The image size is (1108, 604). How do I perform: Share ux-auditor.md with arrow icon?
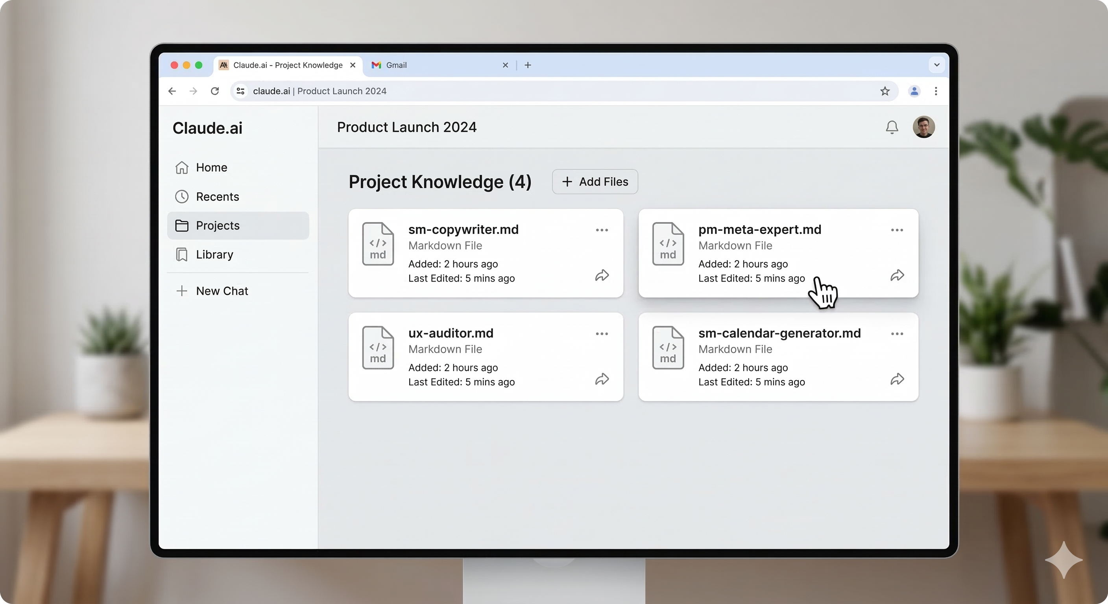[x=602, y=379]
